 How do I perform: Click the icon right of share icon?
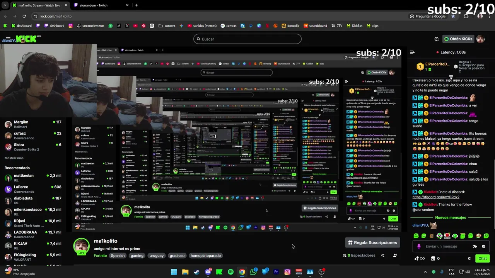coord(395,255)
